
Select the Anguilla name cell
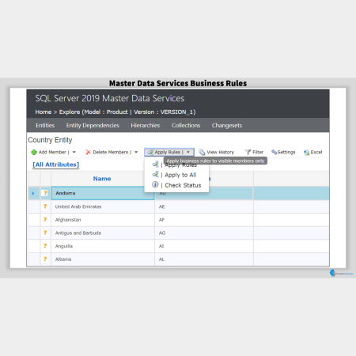coord(103,246)
